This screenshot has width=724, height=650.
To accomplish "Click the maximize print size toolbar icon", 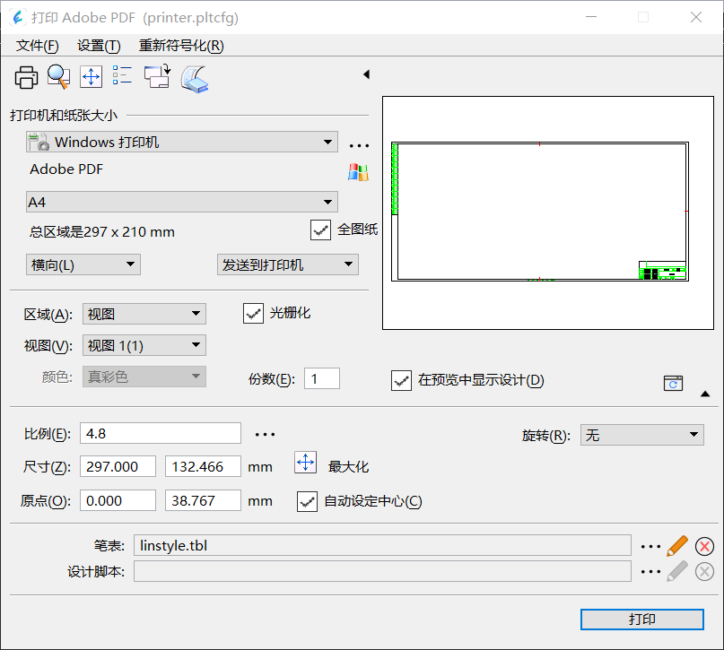I will (x=91, y=76).
